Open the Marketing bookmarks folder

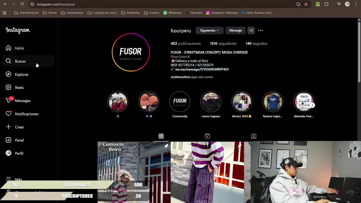(130, 13)
